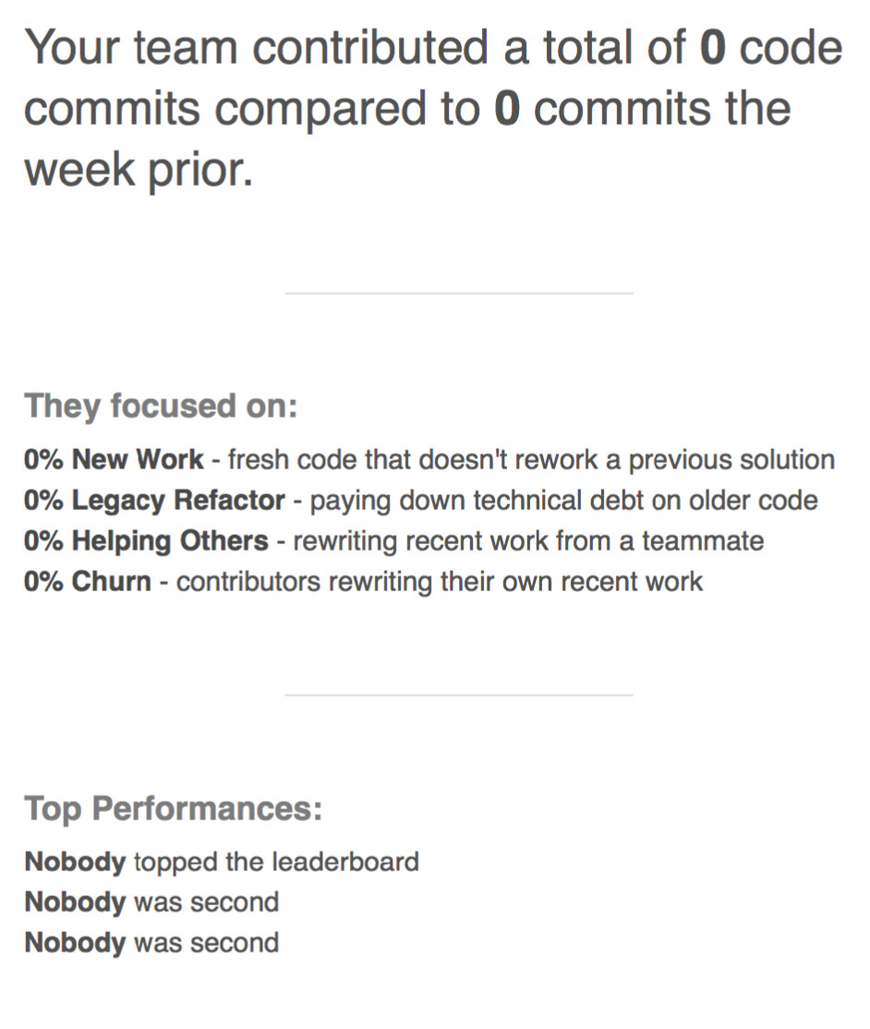Click the bold 0 before "commits the"
Image resolution: width=870 pixels, height=1029 pixels.
pos(507,109)
